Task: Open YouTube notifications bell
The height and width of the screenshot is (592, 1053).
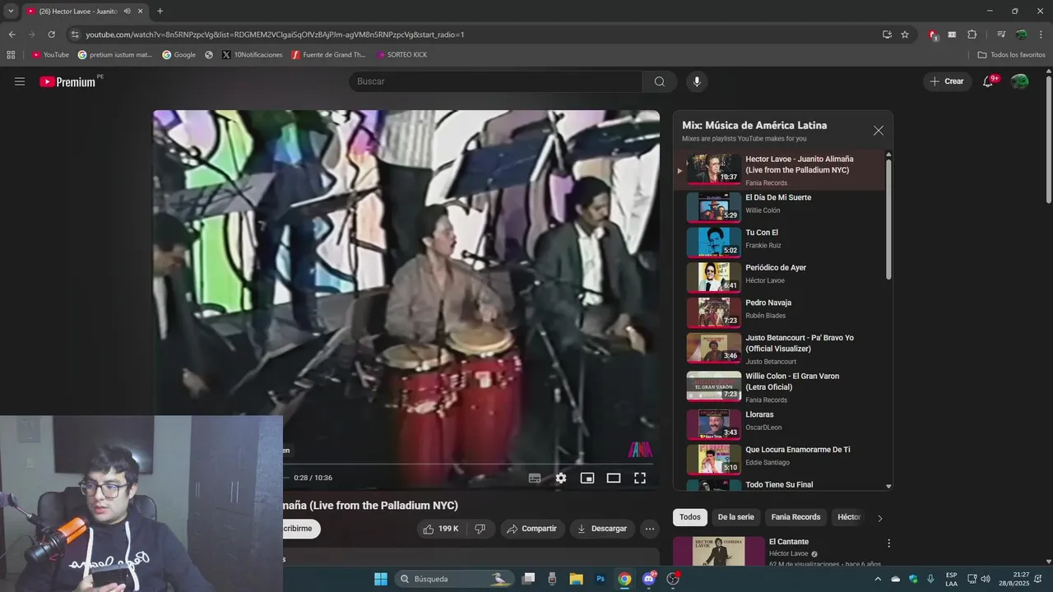Action: click(988, 81)
